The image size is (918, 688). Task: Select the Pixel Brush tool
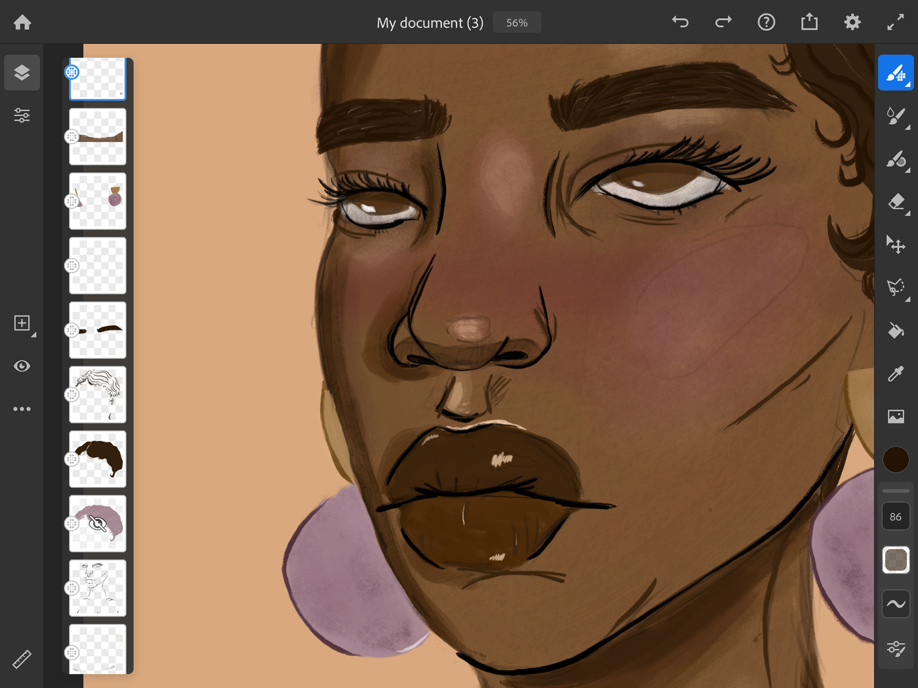click(895, 73)
